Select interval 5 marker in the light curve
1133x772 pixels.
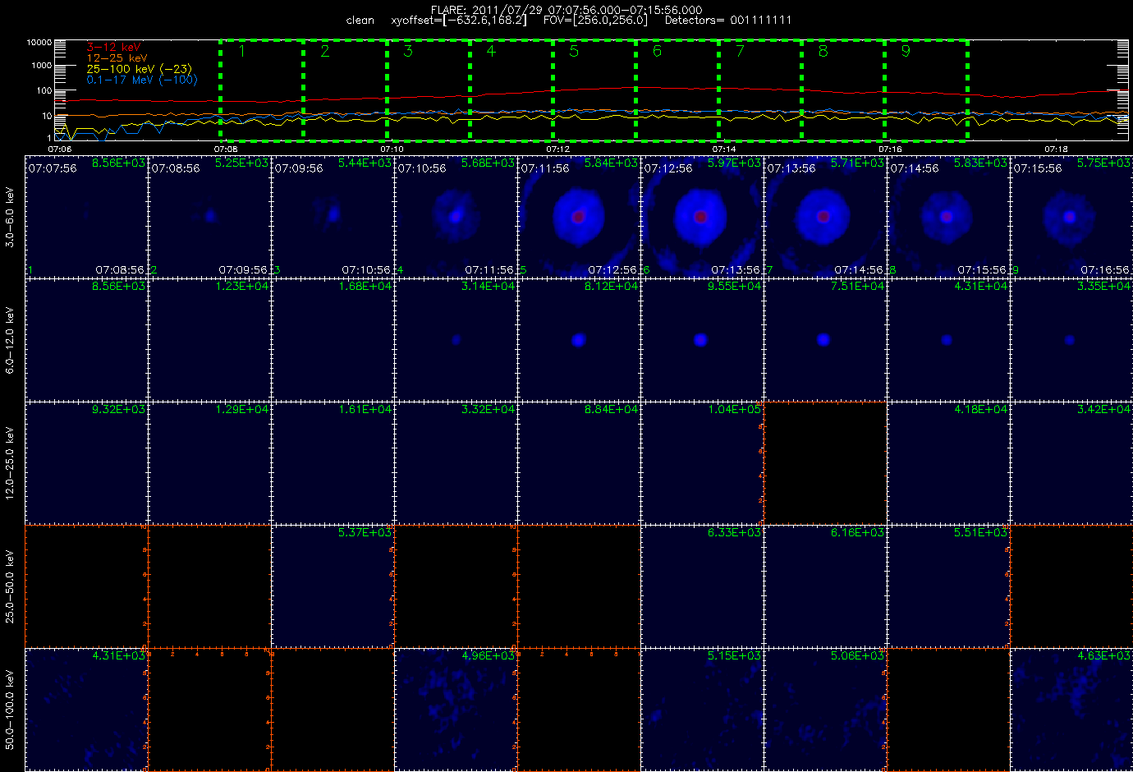(x=574, y=51)
